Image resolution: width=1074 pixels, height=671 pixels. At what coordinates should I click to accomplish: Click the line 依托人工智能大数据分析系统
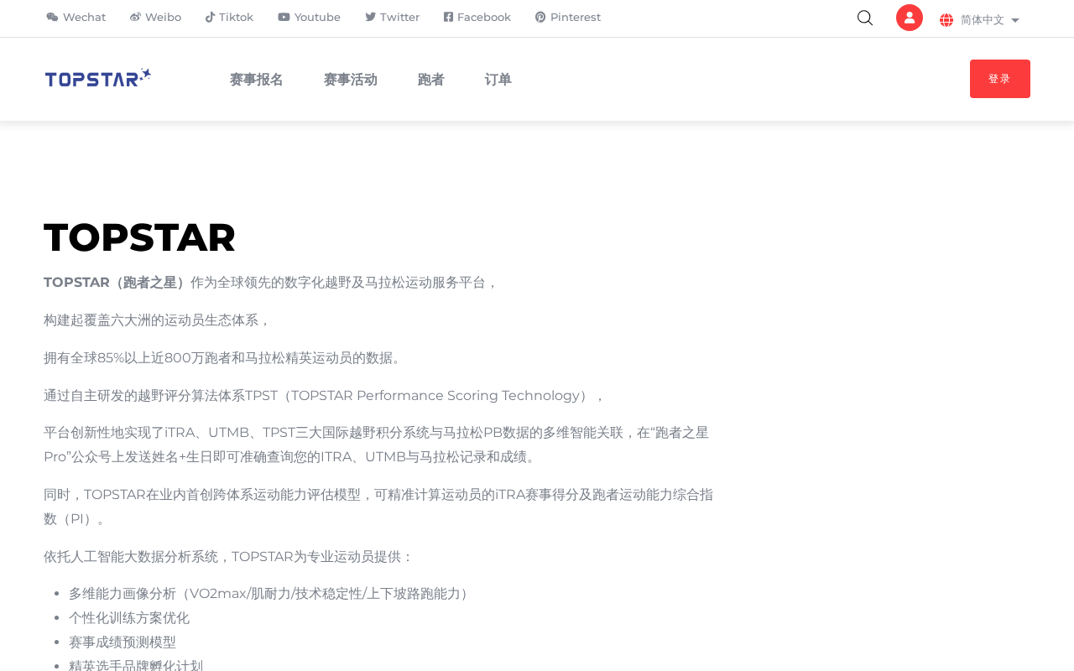click(229, 557)
